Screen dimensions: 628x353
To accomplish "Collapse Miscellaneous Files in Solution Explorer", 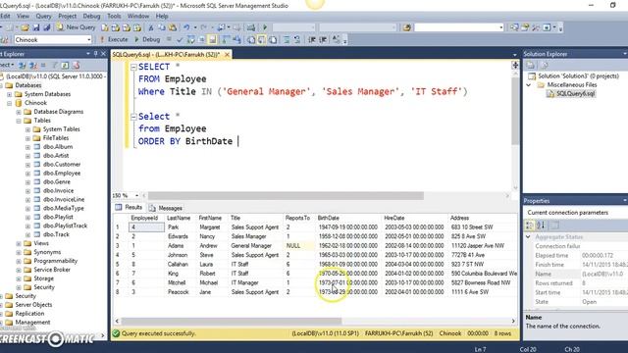I will click(x=529, y=85).
